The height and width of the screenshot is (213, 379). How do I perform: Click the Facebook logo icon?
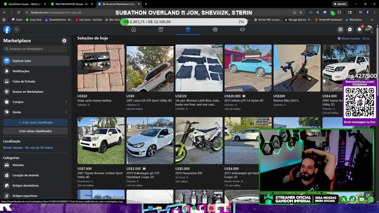[7, 29]
